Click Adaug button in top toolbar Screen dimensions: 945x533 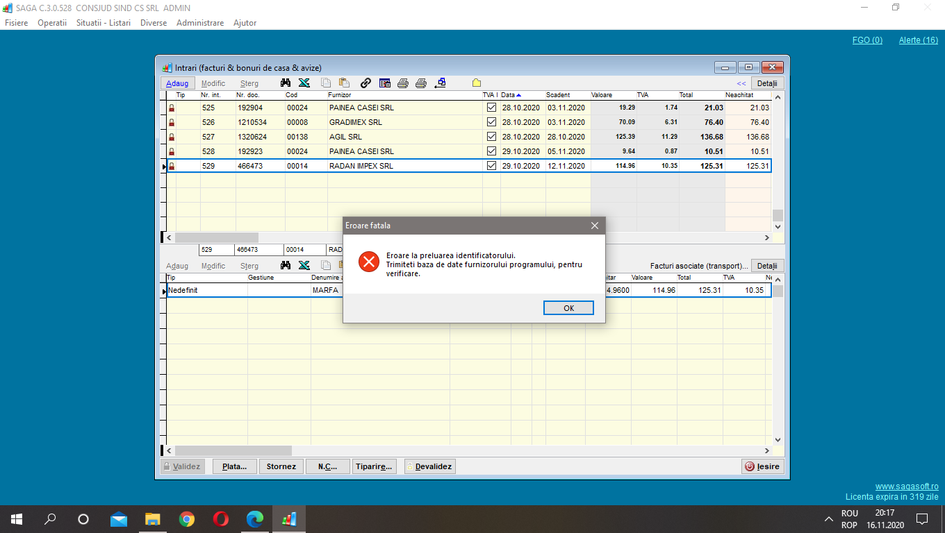[x=177, y=83]
